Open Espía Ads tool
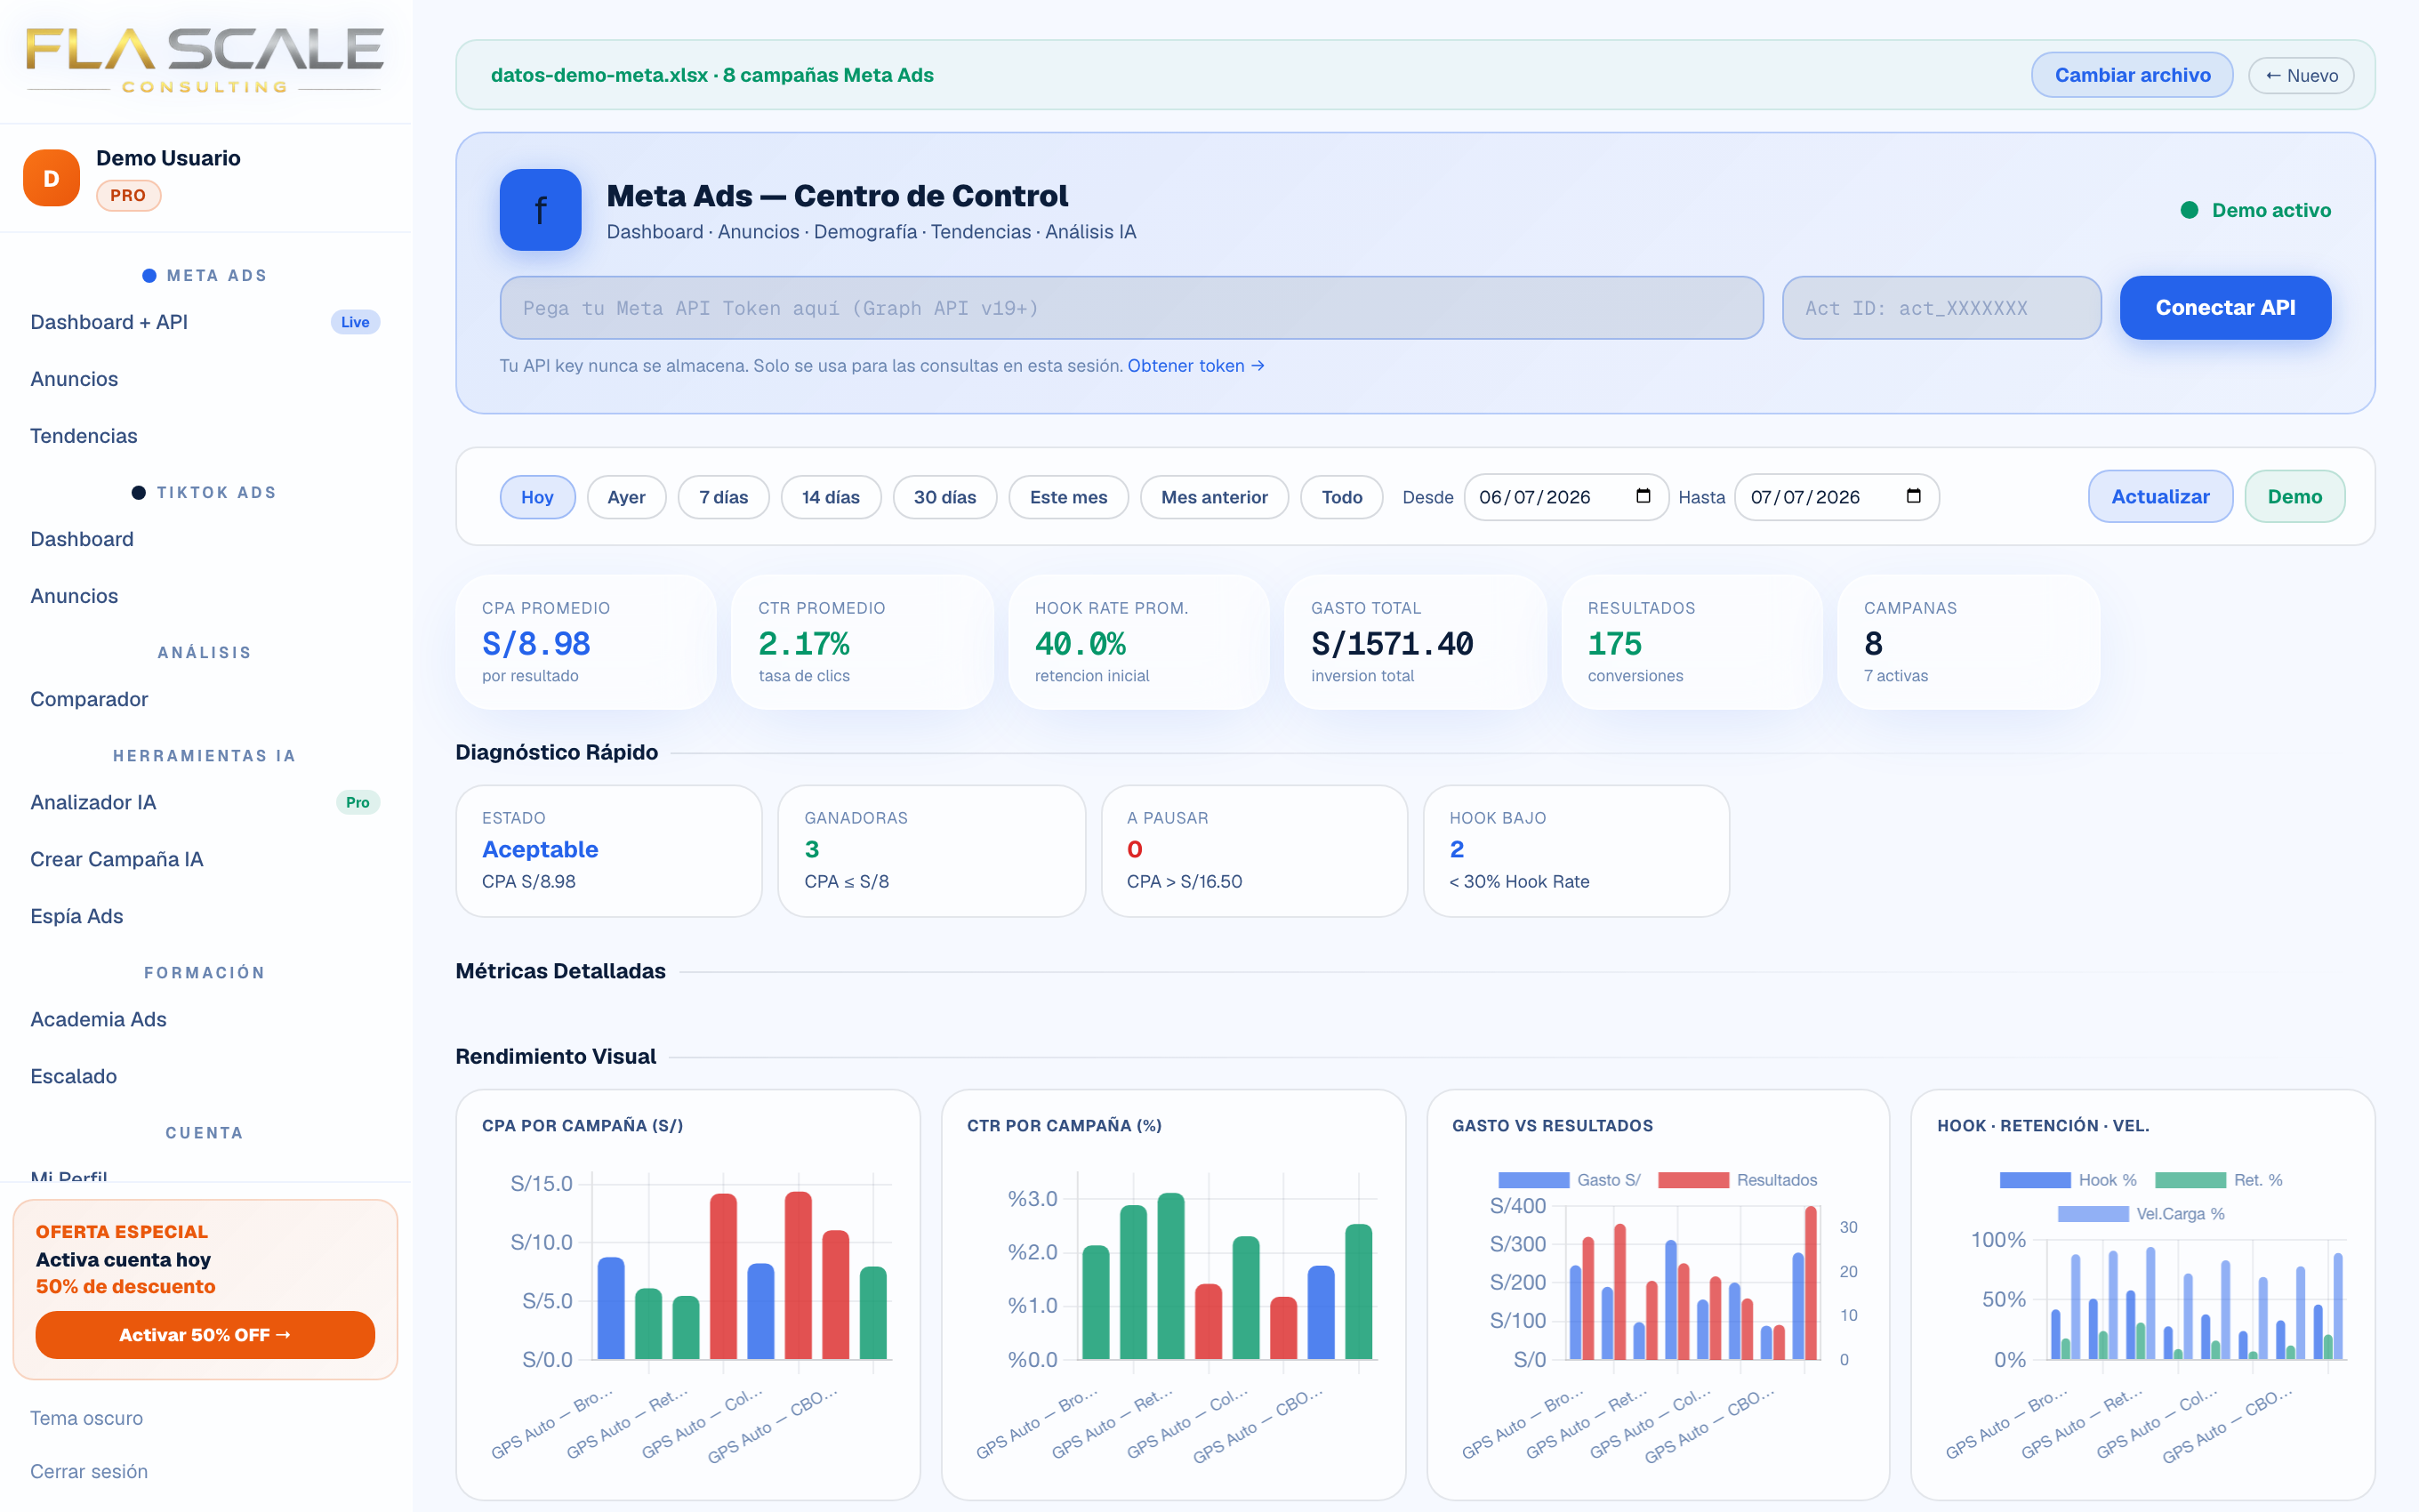2419x1512 pixels. click(205, 916)
